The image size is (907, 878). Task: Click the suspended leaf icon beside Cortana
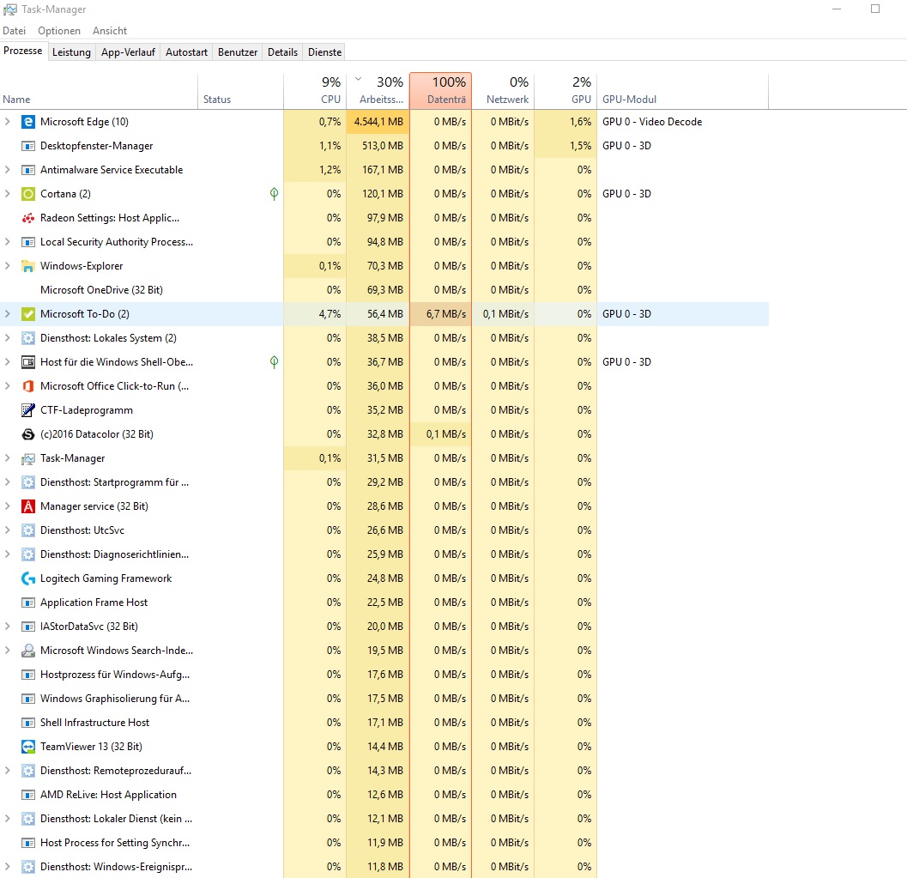click(x=274, y=193)
